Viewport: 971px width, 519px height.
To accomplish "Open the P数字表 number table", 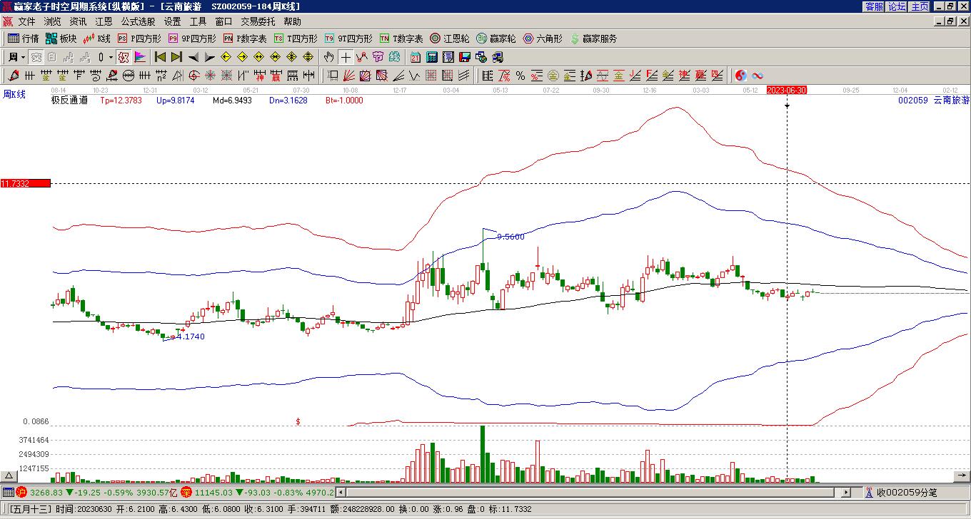I will tap(245, 38).
